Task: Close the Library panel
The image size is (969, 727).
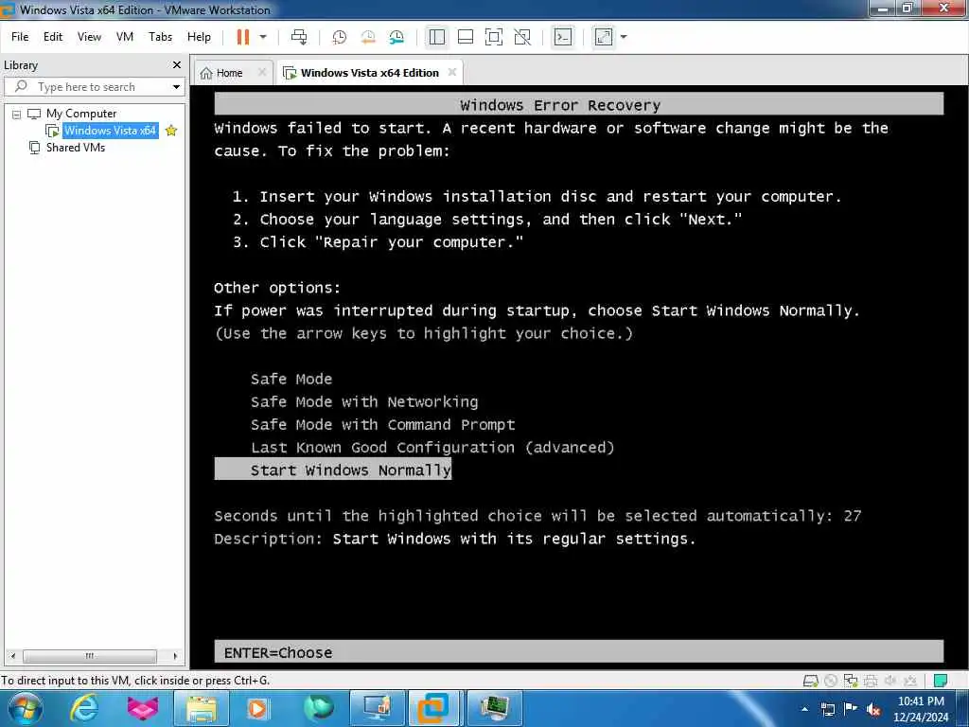Action: 177,65
